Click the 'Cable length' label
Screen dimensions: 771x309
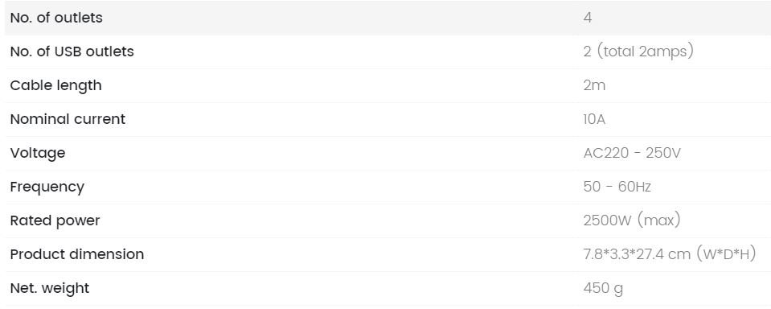55,85
